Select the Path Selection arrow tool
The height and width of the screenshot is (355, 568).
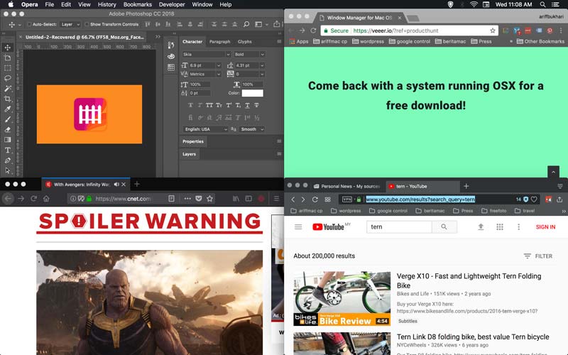pyautogui.click(x=8, y=170)
